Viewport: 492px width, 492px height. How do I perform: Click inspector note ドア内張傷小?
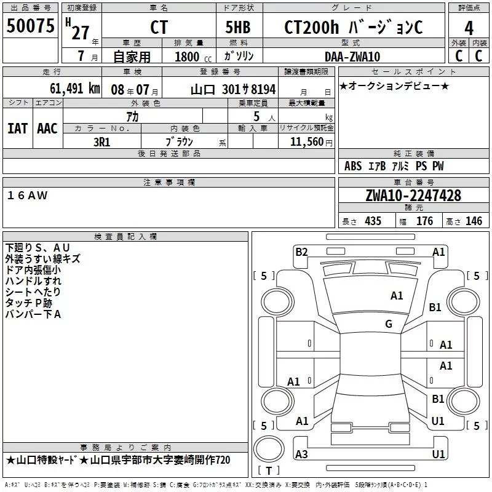click(33, 270)
